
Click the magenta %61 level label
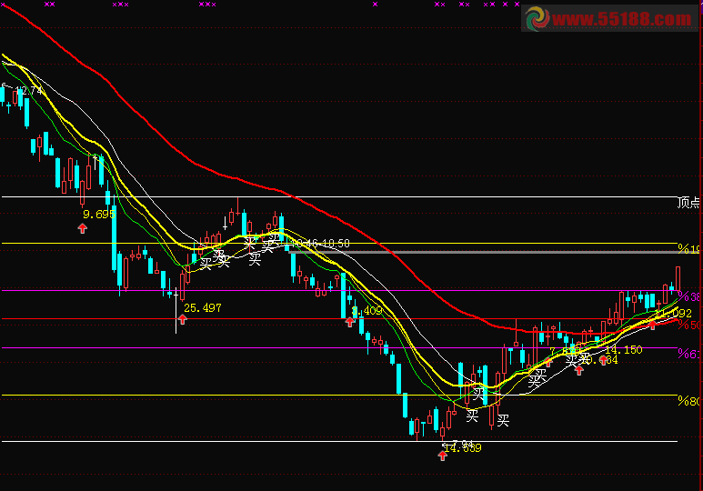[x=688, y=355]
